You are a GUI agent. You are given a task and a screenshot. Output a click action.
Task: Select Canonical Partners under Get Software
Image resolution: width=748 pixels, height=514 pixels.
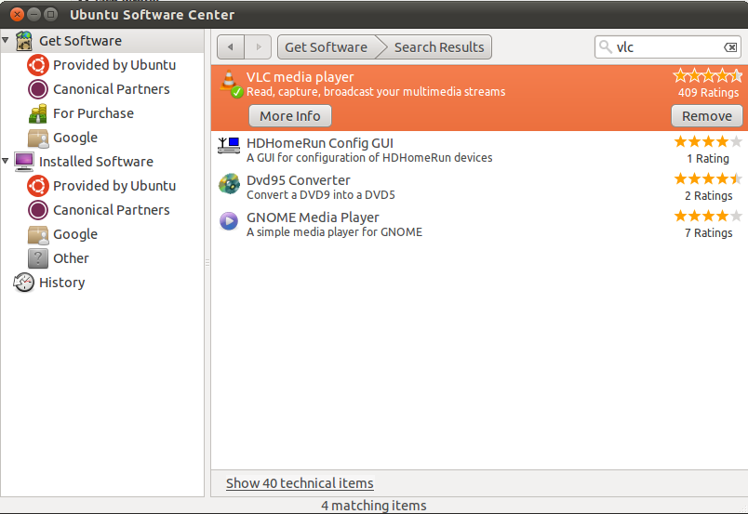[111, 89]
